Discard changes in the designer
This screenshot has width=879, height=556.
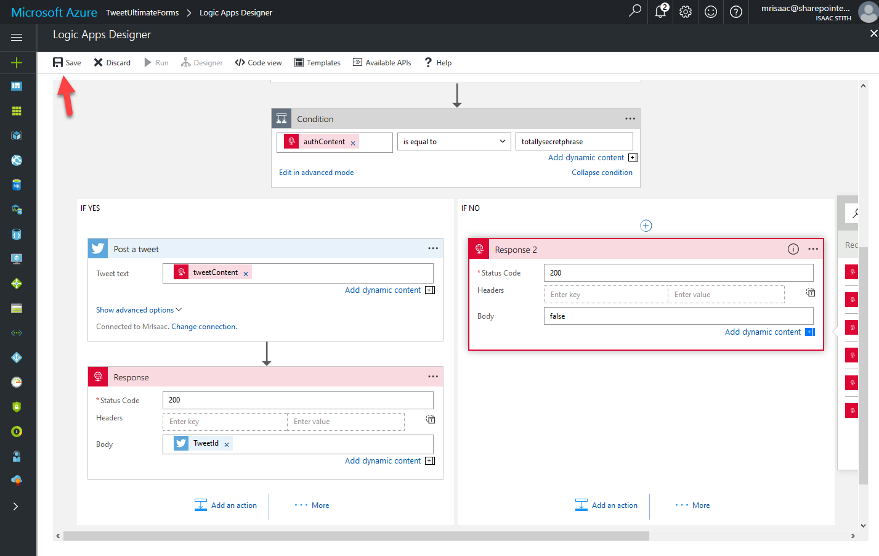(x=112, y=62)
